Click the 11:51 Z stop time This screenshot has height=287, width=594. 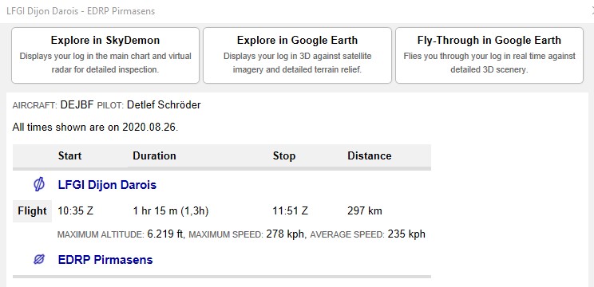[x=290, y=211]
